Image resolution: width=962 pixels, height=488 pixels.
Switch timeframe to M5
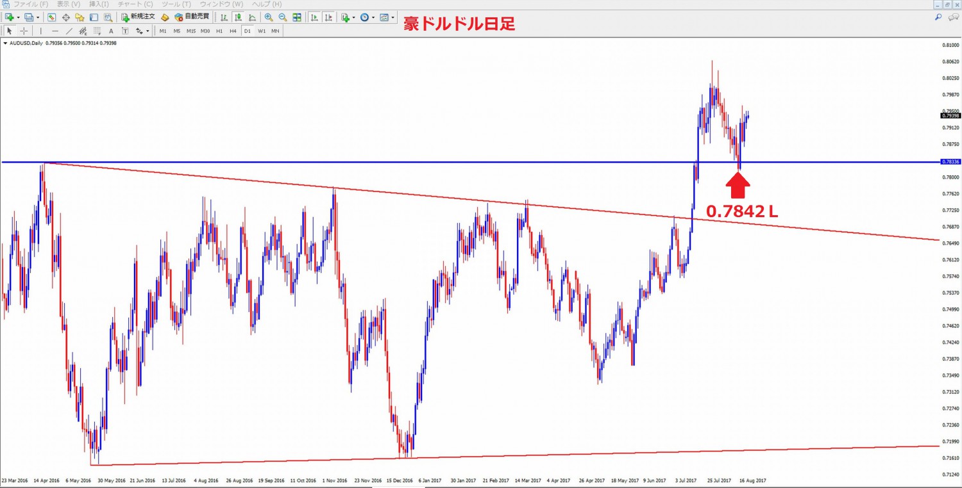(177, 31)
